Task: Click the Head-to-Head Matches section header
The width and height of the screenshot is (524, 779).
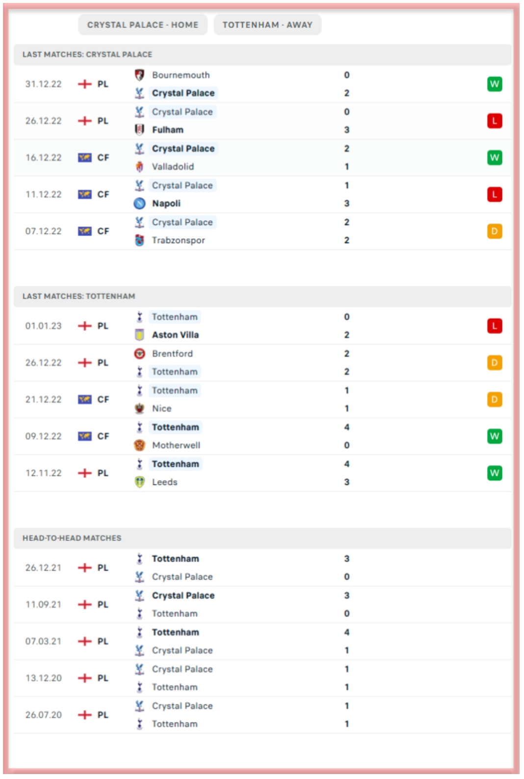Action: pyautogui.click(x=72, y=538)
